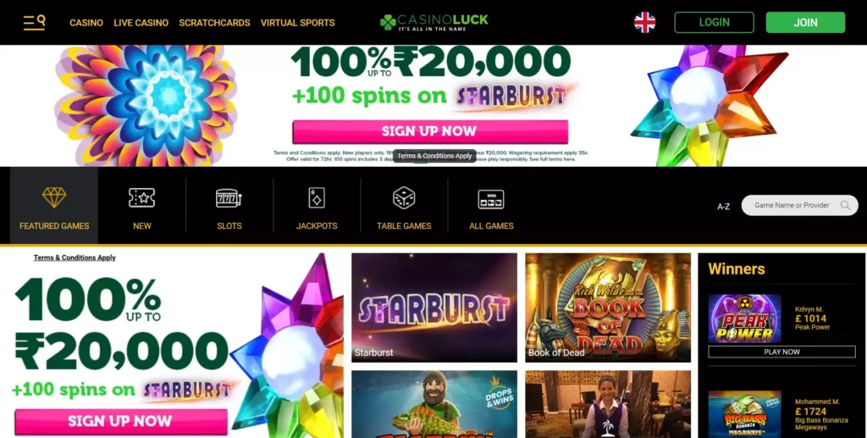Open the New games ticket icon
The height and width of the screenshot is (438, 867).
141,197
